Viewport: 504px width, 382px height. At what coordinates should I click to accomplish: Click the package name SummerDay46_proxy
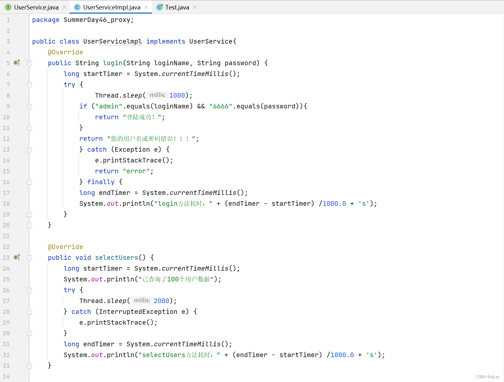[97, 20]
